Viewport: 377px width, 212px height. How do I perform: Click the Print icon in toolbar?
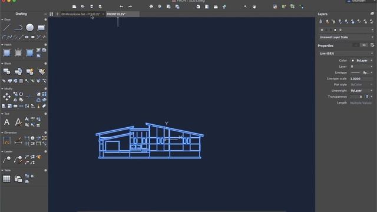pos(151,6)
